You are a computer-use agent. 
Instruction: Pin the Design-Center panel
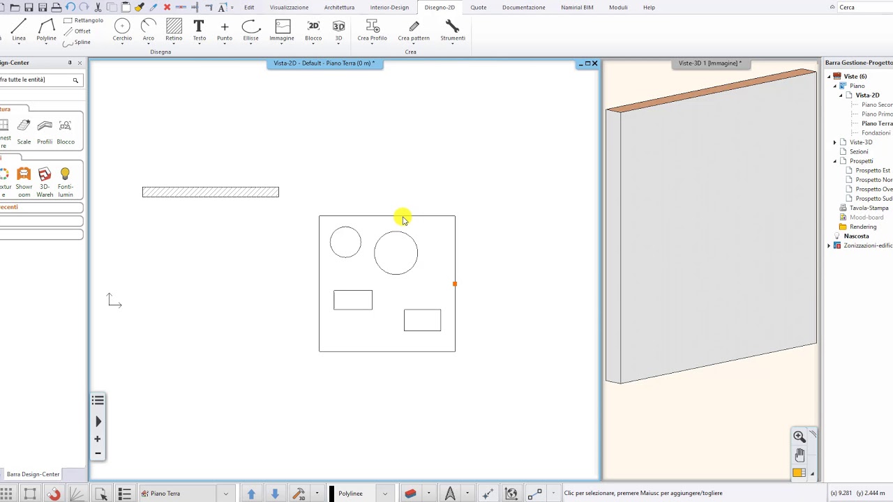click(x=70, y=63)
